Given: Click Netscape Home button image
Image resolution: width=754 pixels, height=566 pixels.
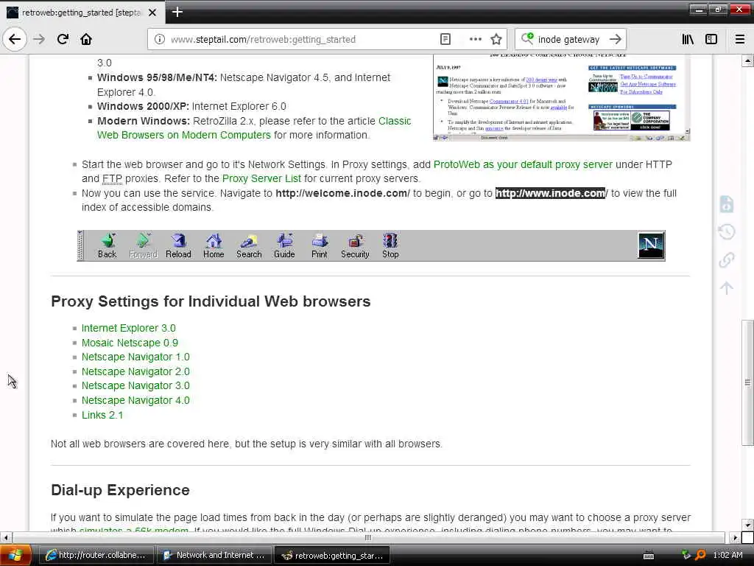Looking at the screenshot, I should (214, 246).
